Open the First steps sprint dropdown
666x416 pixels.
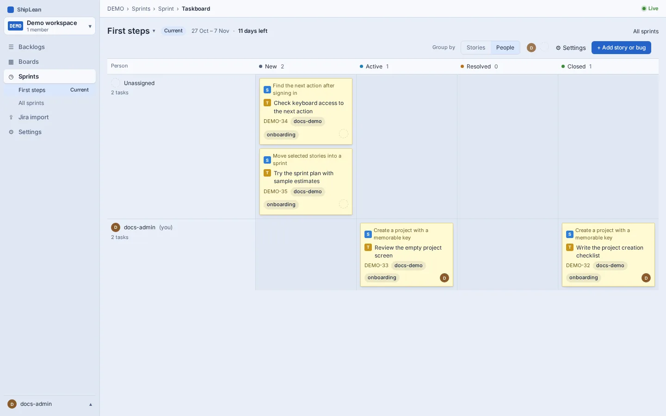tap(131, 31)
